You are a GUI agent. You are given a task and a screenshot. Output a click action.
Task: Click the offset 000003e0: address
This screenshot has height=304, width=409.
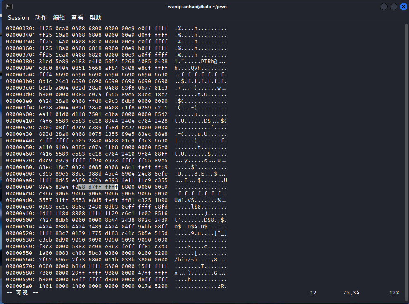[x=21, y=101]
